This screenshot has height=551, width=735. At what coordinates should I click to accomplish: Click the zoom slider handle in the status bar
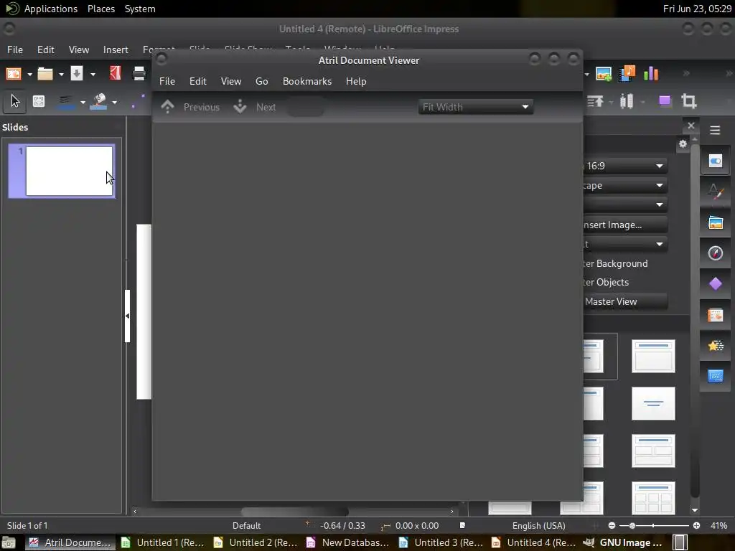(632, 526)
